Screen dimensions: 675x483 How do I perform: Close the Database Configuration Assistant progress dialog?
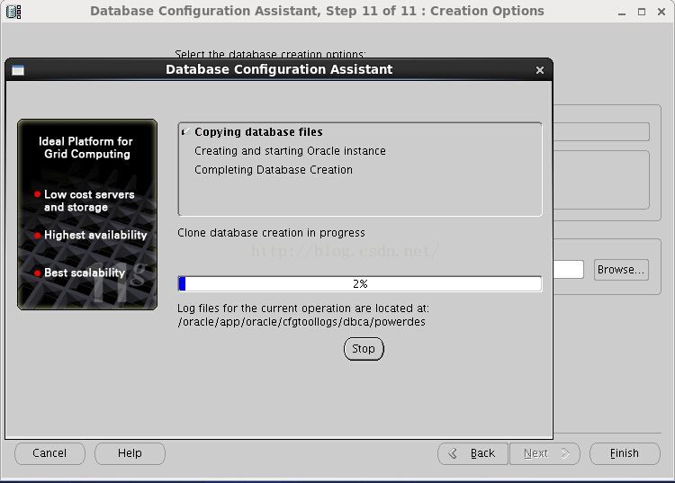(x=540, y=70)
